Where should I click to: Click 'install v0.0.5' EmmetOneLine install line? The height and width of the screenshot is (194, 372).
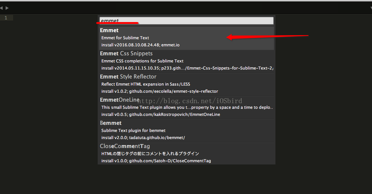click(x=161, y=115)
